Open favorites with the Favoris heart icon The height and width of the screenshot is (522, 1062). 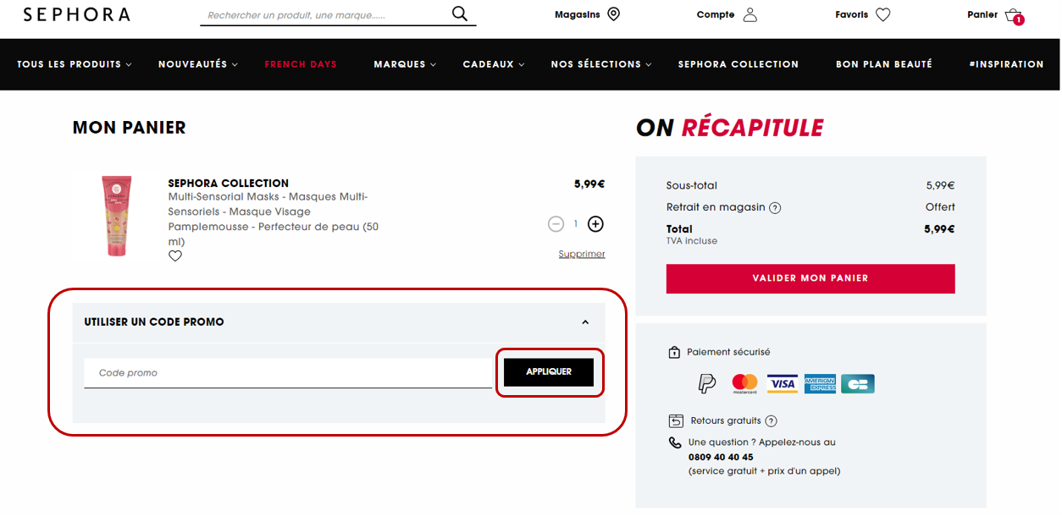pos(882,14)
